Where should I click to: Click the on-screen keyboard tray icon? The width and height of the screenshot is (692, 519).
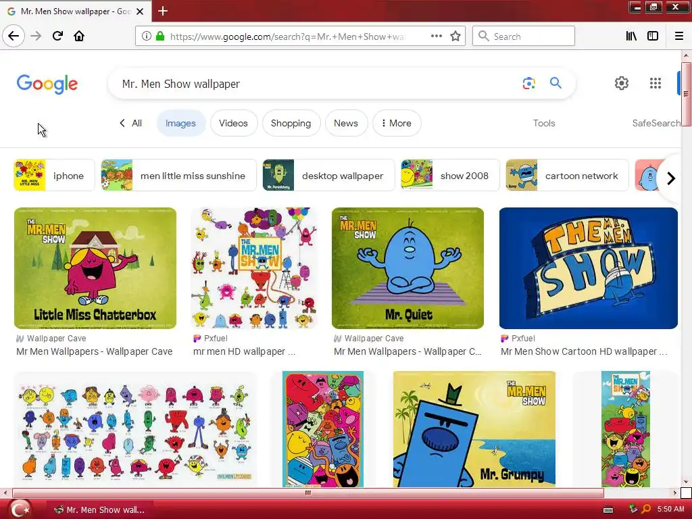[x=608, y=510]
